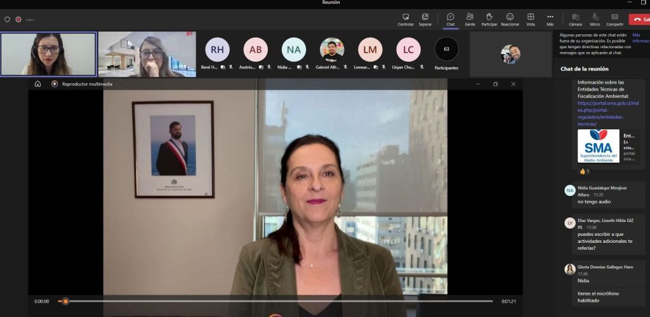Click the red leave call button
This screenshot has height=317, width=650.
click(x=639, y=19)
